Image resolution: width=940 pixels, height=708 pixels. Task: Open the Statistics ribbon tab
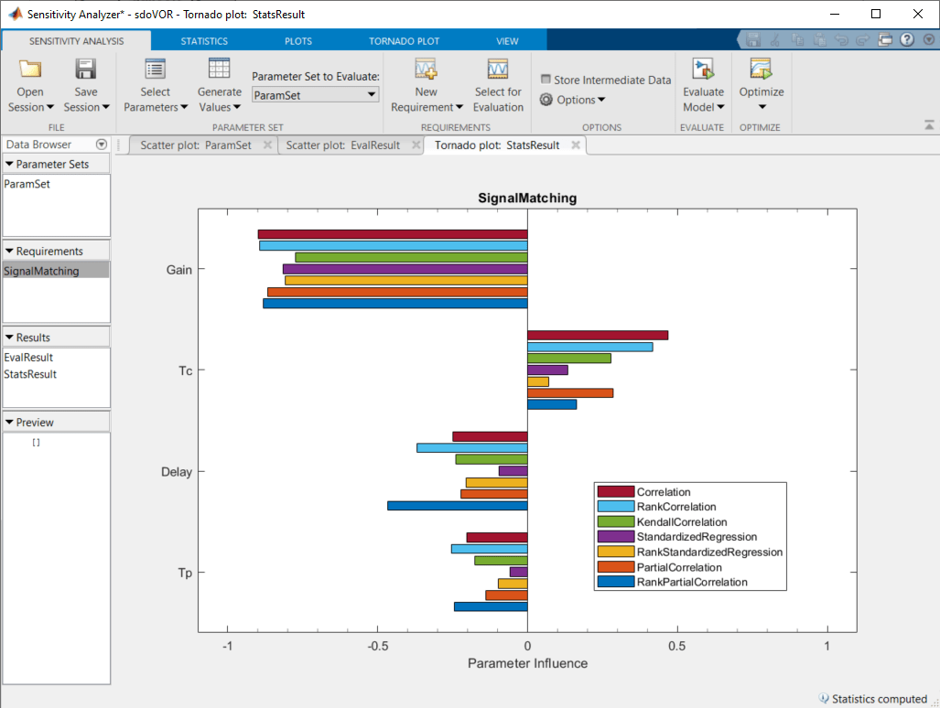click(x=203, y=40)
